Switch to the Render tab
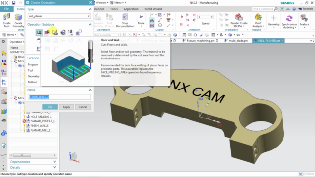This screenshot has height=177, width=315. 99,9
